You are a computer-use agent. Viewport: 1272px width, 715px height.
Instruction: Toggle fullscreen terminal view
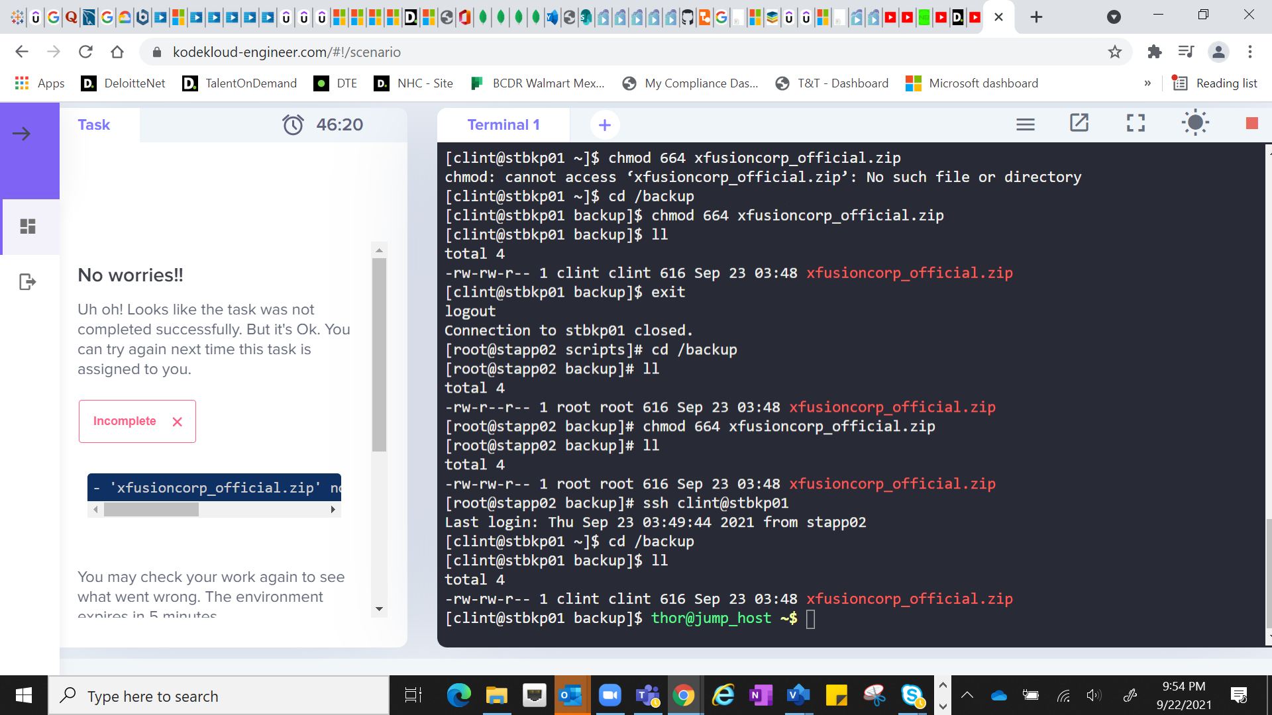(x=1136, y=123)
